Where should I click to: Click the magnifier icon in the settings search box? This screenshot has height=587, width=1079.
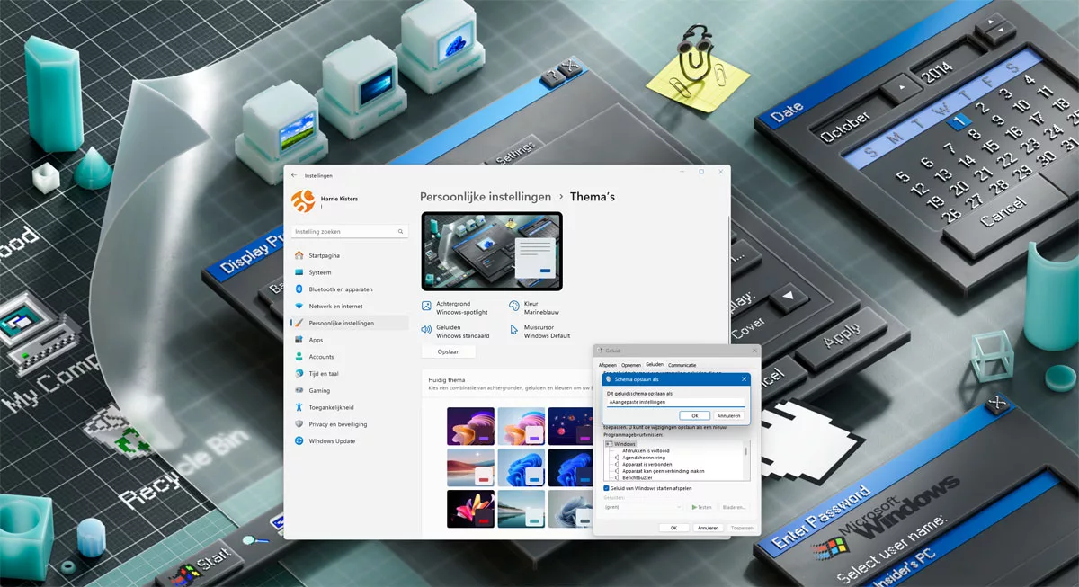coord(399,232)
